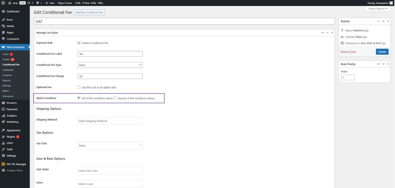Click the shop home icon in admin bar
Image resolution: width=395 pixels, height=188 pixels.
[10, 3]
